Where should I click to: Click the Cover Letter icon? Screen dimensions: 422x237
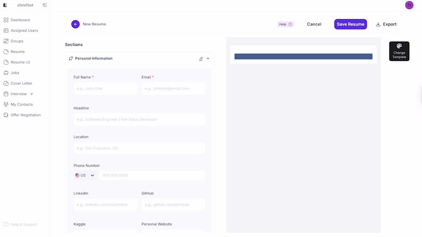tap(6, 83)
